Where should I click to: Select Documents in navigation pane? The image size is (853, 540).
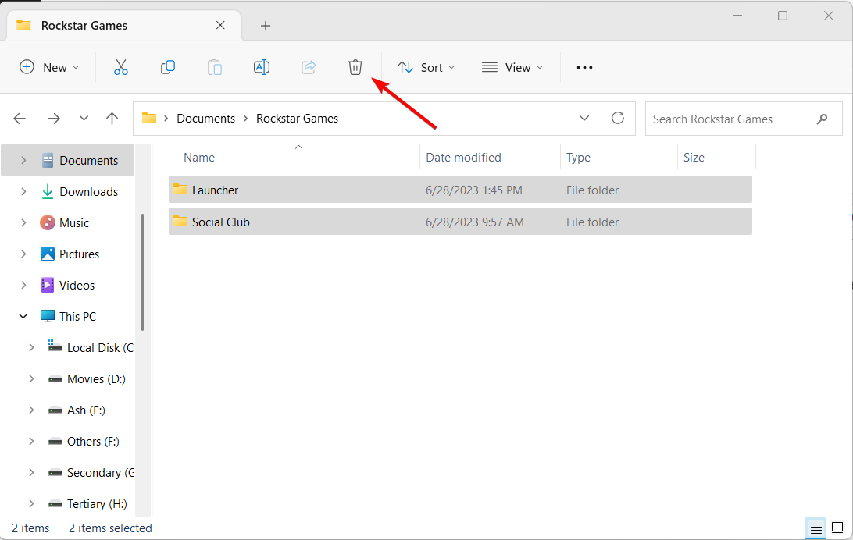pyautogui.click(x=67, y=160)
